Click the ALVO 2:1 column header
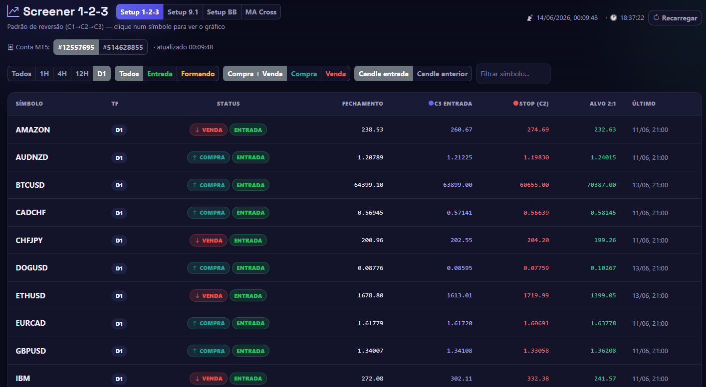This screenshot has height=387, width=706. [603, 104]
